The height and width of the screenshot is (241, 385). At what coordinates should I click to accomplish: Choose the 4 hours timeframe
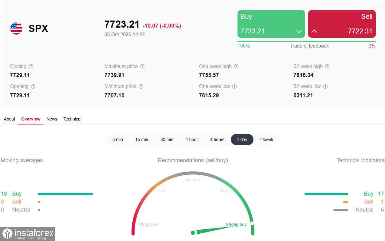click(217, 140)
